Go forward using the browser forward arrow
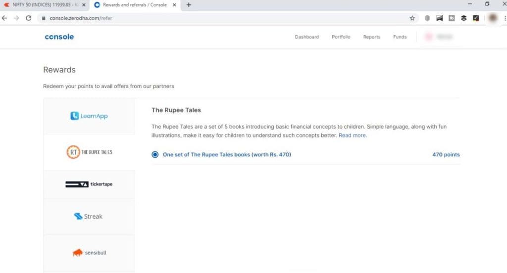Image resolution: width=507 pixels, height=273 pixels. tap(16, 18)
